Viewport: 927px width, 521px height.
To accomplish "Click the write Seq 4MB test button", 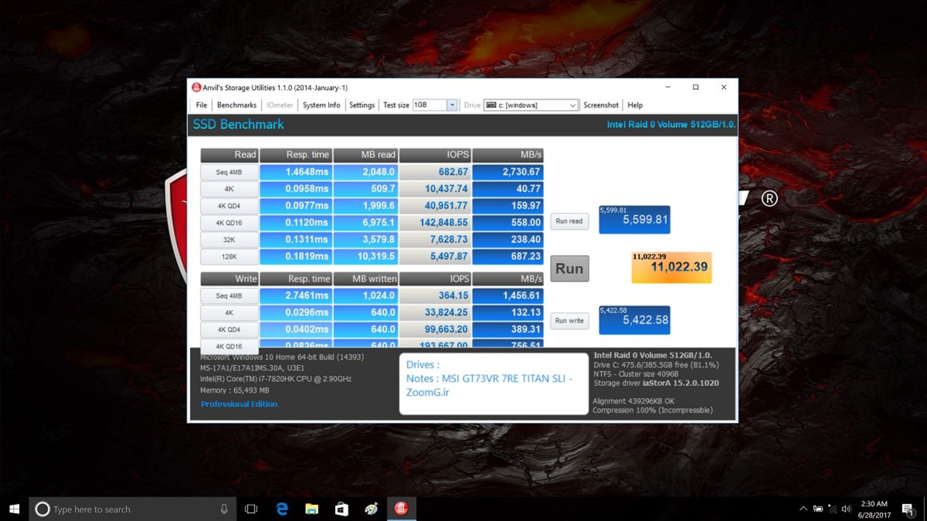I will click(x=229, y=296).
